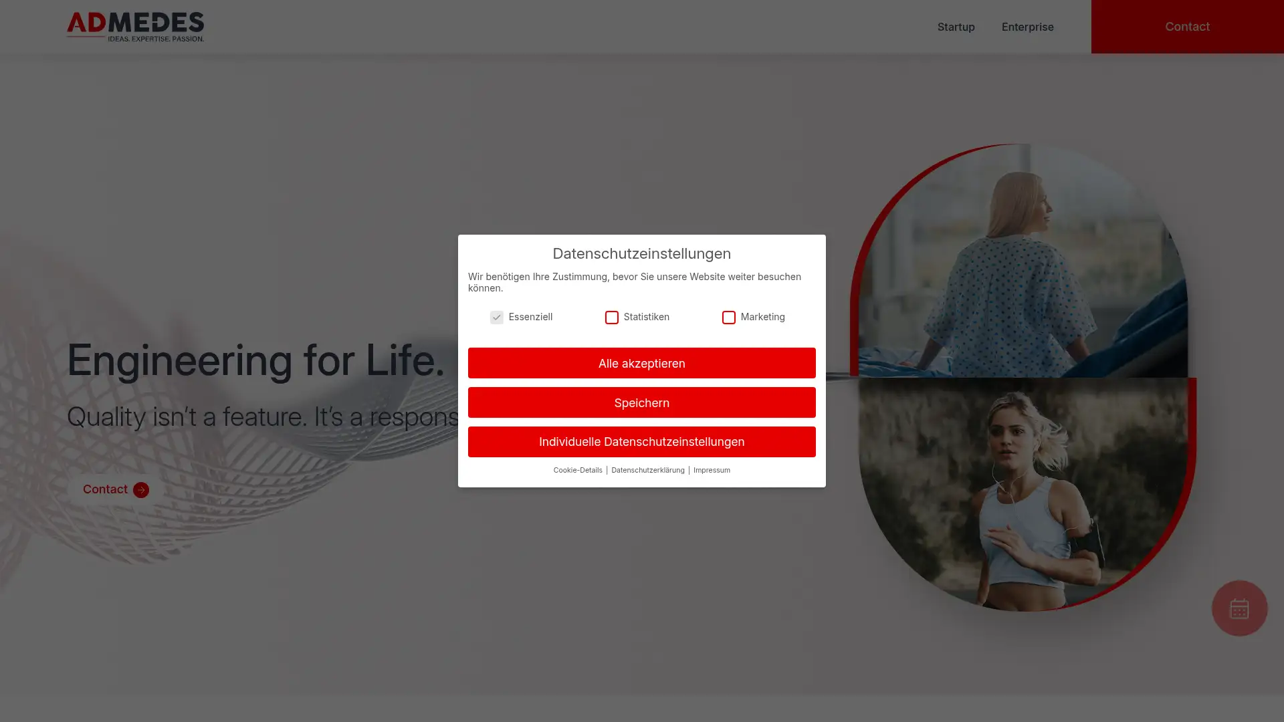Image resolution: width=1284 pixels, height=722 pixels.
Task: Open Individuelle Datenschutzeinstellungen
Action: (x=641, y=441)
